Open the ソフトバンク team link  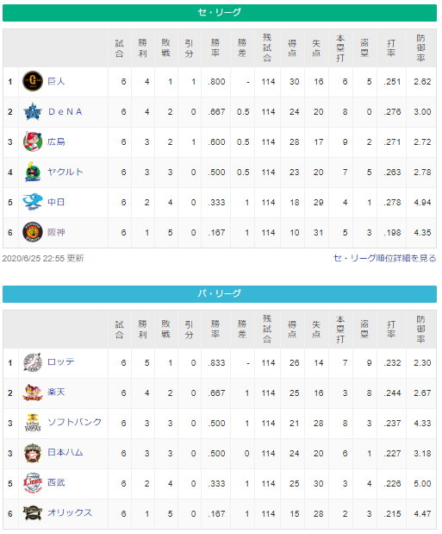(74, 423)
